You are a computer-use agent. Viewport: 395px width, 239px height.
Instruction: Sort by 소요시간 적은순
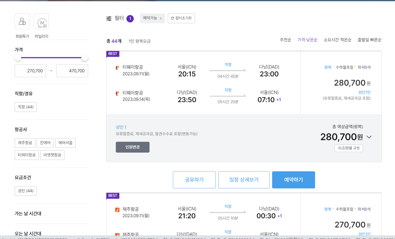tap(337, 40)
